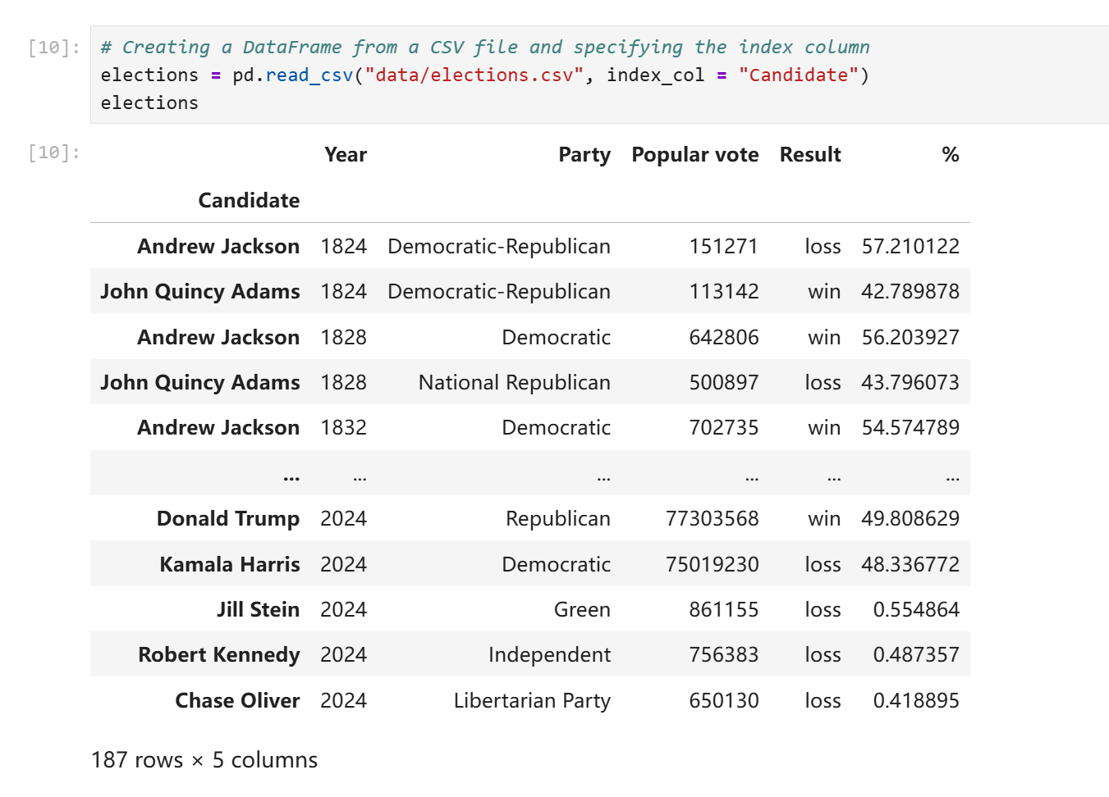Select the Party column header
Image resolution: width=1109 pixels, height=797 pixels.
(x=584, y=155)
